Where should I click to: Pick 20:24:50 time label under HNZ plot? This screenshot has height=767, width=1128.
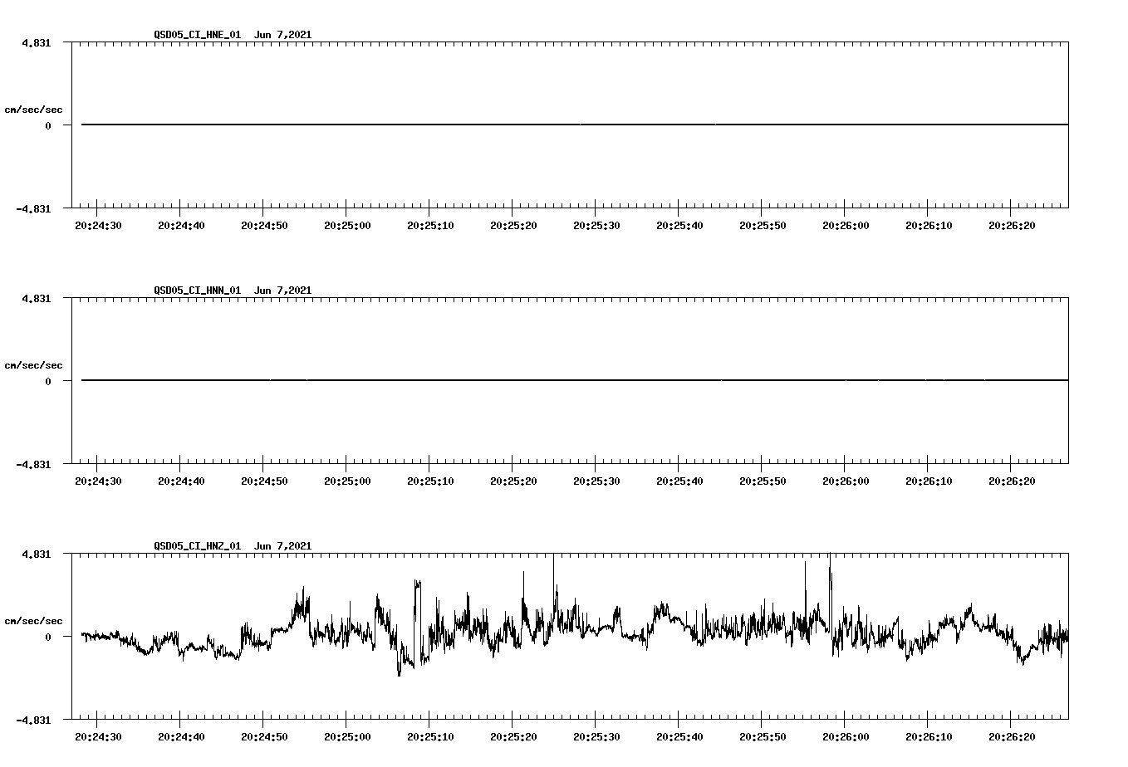click(x=264, y=737)
